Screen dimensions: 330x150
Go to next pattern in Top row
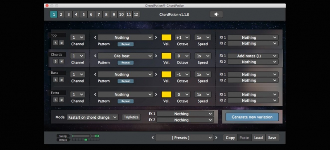tap(156, 37)
